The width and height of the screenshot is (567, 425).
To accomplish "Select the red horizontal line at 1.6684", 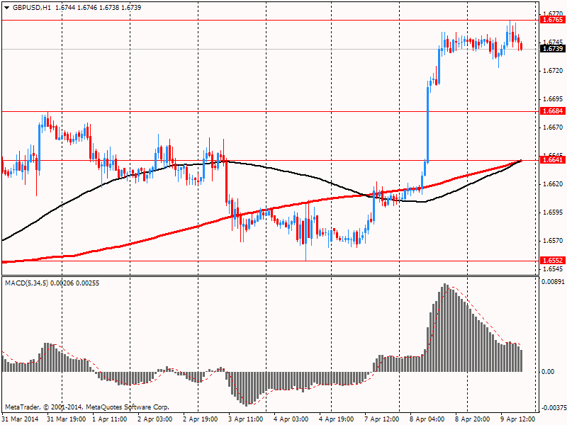I will (270, 111).
